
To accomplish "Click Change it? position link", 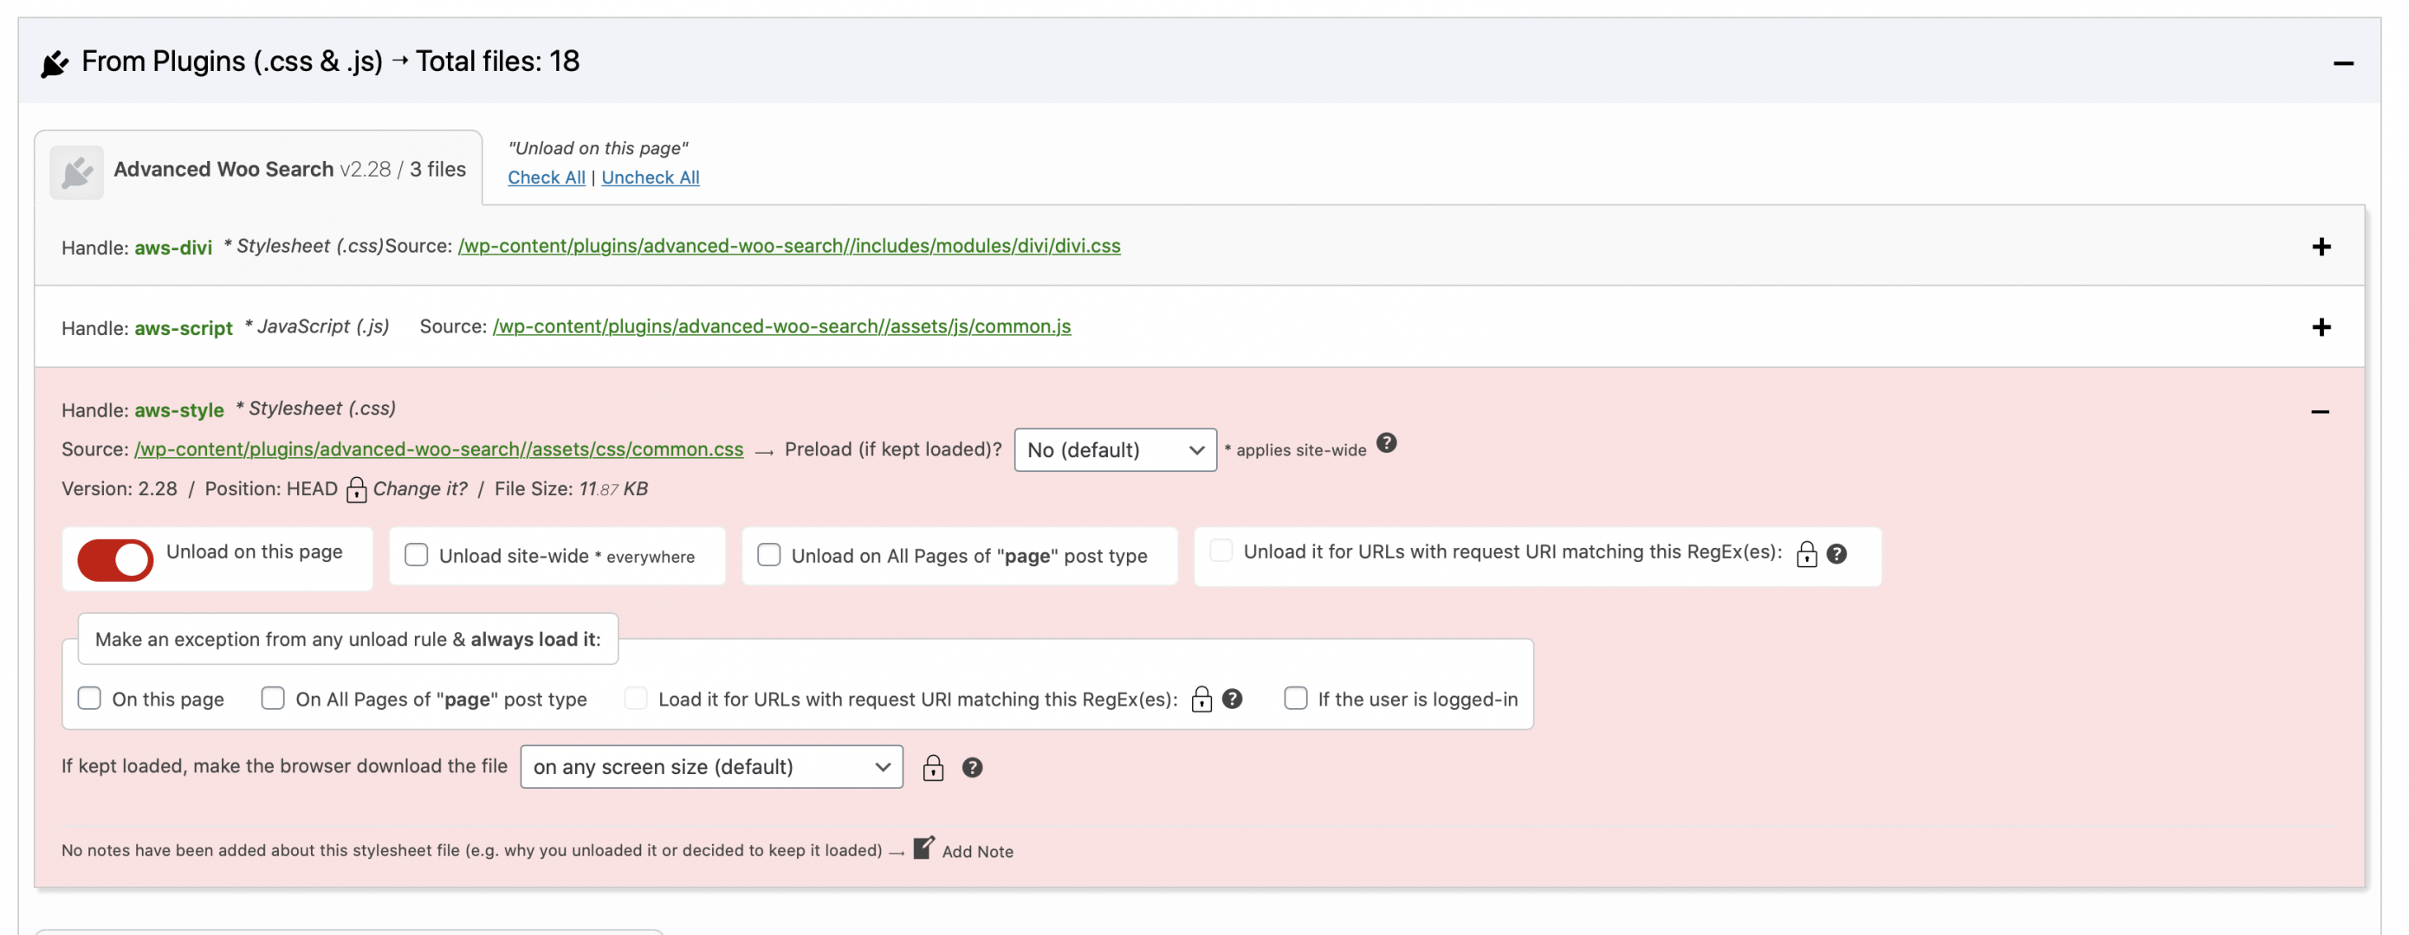I will [x=419, y=489].
